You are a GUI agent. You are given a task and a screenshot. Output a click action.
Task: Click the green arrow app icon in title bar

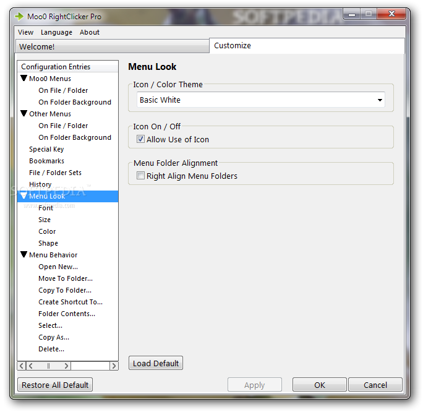click(x=19, y=17)
